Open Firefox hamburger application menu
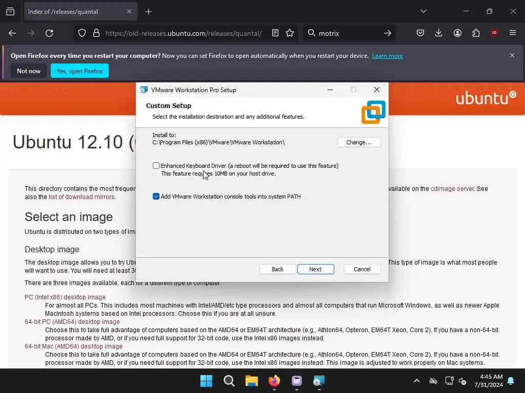The height and width of the screenshot is (393, 525). 513,33
